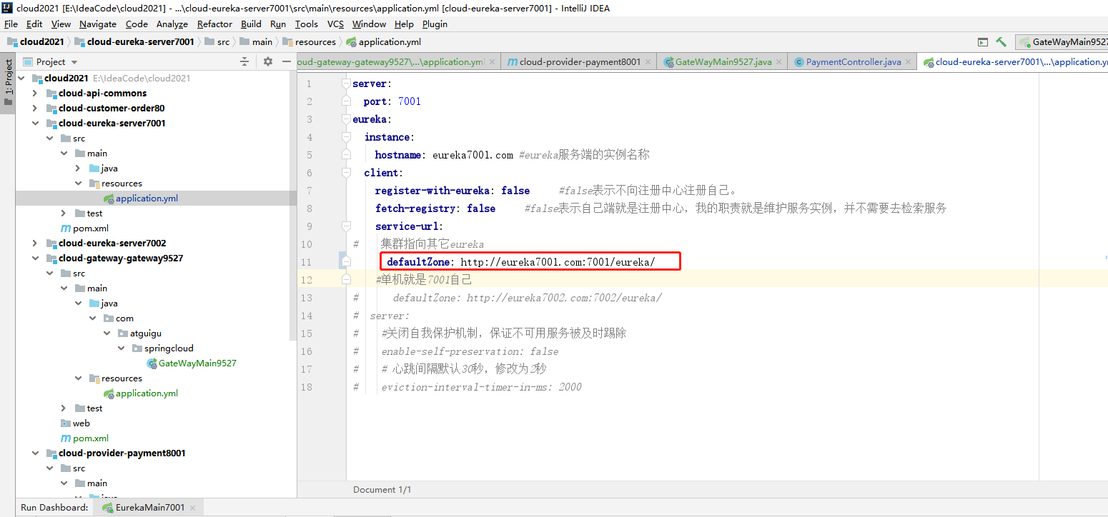Expand the cloud-customer-order80 module
The image size is (1108, 517).
click(35, 108)
